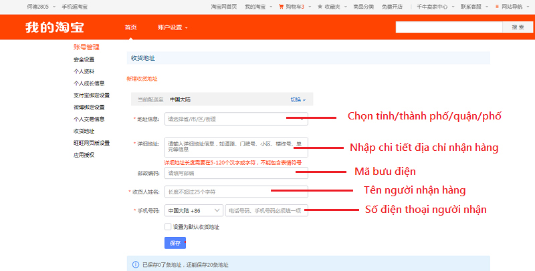Click the favorites star icon
Viewport: 535px width, 271px height.
pyautogui.click(x=320, y=7)
